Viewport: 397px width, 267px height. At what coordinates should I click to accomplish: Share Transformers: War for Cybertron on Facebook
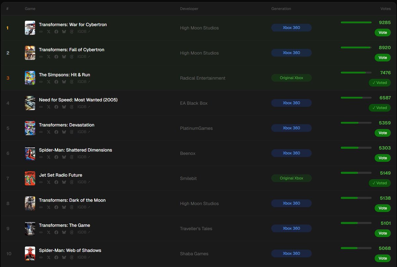click(x=56, y=32)
